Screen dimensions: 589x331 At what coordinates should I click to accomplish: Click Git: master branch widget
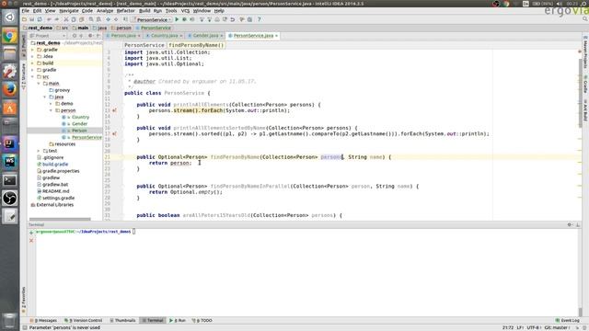click(557, 327)
